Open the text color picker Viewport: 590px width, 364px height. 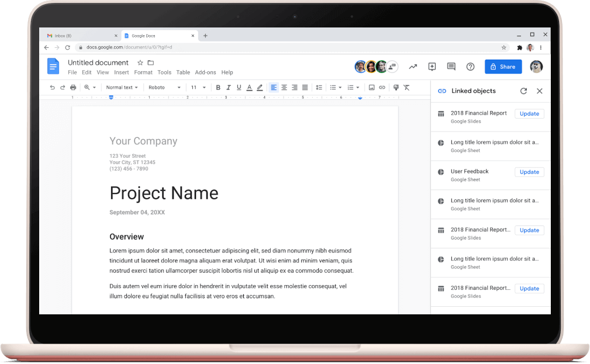coord(249,88)
